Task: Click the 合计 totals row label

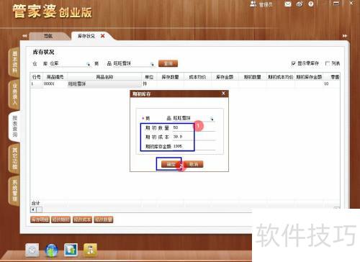Action: 35,203
